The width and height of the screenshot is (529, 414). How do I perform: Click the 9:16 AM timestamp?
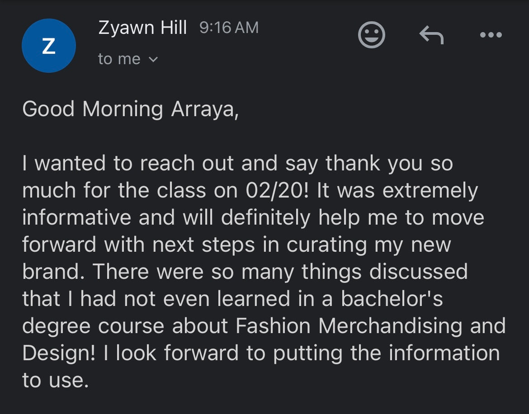click(x=229, y=28)
